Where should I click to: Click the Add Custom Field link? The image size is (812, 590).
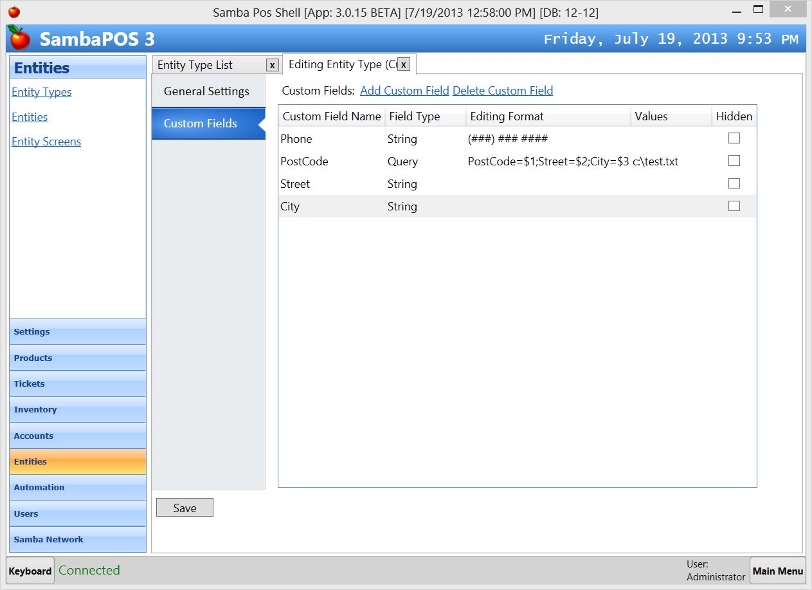[404, 91]
